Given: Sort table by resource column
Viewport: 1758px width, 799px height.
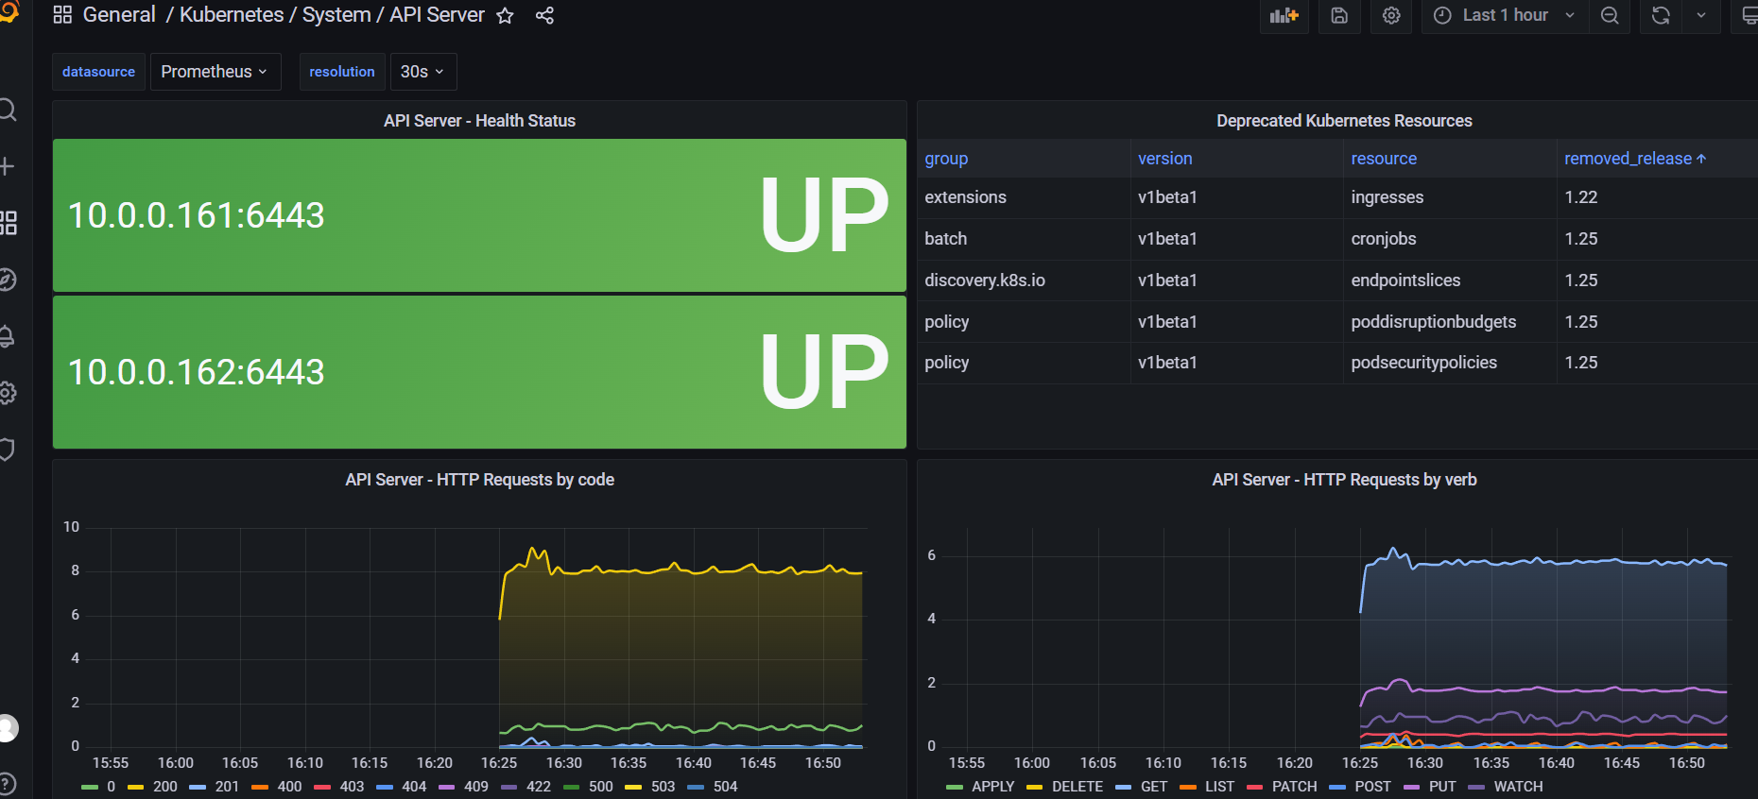Looking at the screenshot, I should [1384, 159].
